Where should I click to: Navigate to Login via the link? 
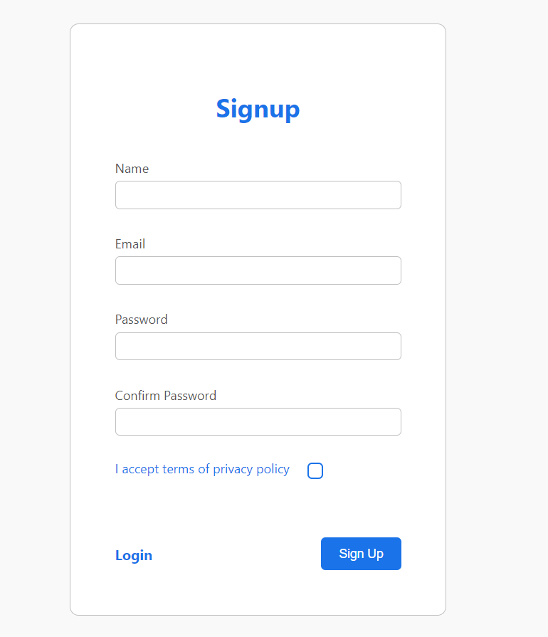[x=133, y=555]
